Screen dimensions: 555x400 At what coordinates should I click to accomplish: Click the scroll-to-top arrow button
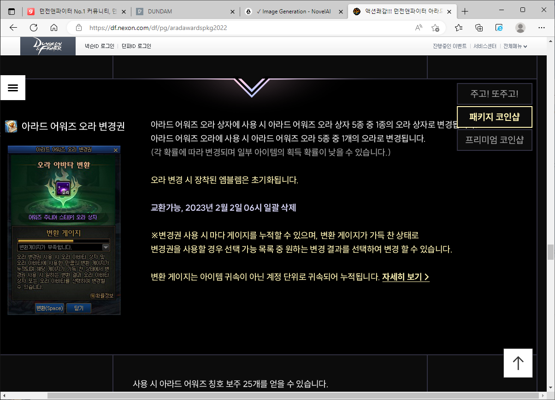518,363
